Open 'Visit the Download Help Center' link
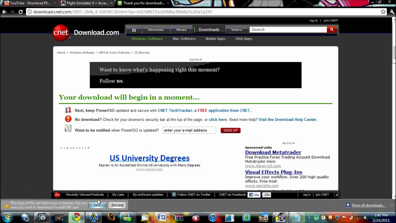The height and width of the screenshot is (223, 396). click(288, 120)
